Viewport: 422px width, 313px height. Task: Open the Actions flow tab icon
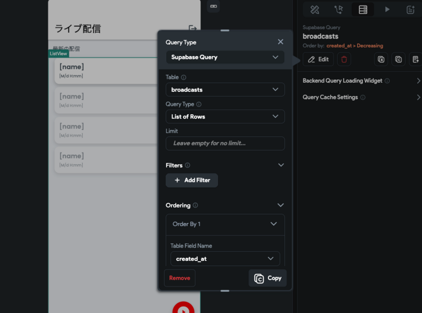[x=339, y=9]
